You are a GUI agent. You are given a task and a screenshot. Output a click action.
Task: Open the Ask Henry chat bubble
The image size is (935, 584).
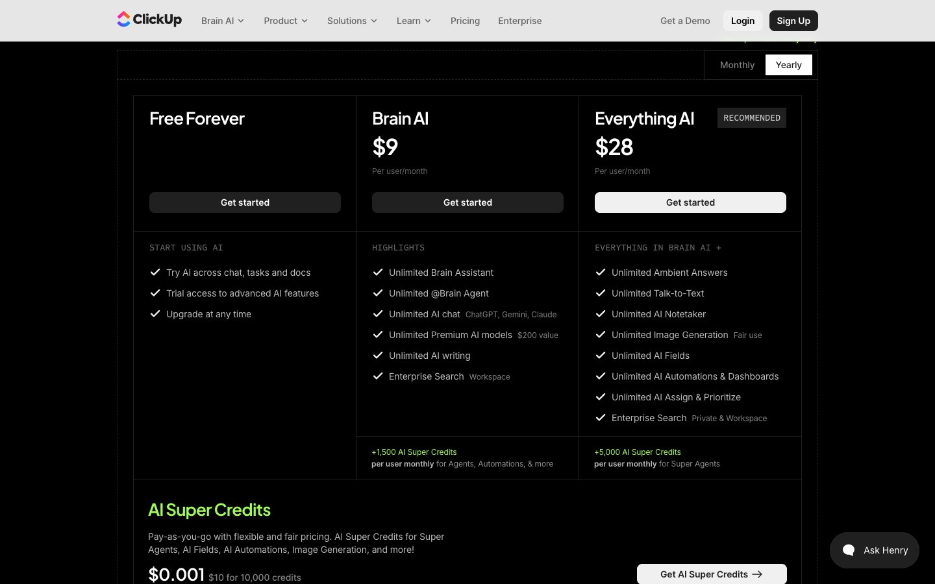click(874, 550)
